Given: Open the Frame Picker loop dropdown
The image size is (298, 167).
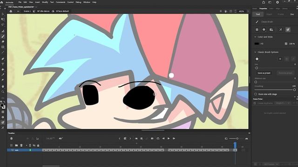Looking at the screenshot, I should coord(283,103).
